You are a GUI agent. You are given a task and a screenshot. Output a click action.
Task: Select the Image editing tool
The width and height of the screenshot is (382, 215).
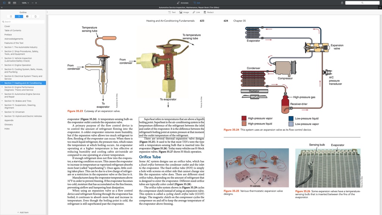coord(184,12)
